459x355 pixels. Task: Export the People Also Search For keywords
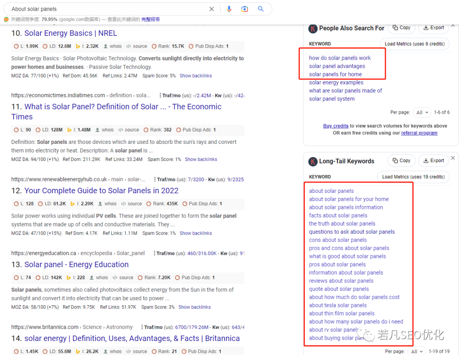tap(434, 28)
